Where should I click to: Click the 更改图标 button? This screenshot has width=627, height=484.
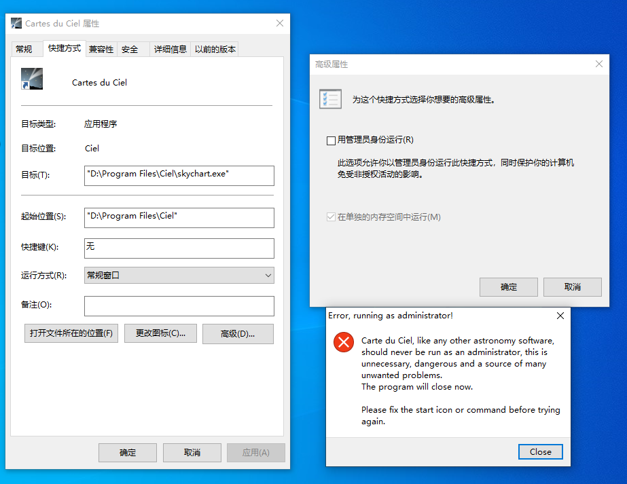point(160,333)
